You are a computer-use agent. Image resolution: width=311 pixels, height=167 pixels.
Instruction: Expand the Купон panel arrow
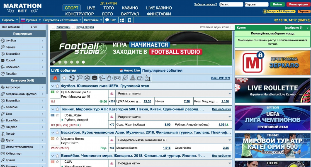point(308,28)
